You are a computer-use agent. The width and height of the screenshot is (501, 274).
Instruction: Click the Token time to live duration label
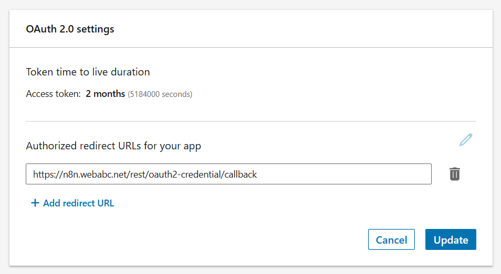pyautogui.click(x=88, y=72)
